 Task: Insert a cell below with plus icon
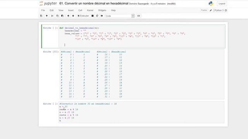[46, 16]
